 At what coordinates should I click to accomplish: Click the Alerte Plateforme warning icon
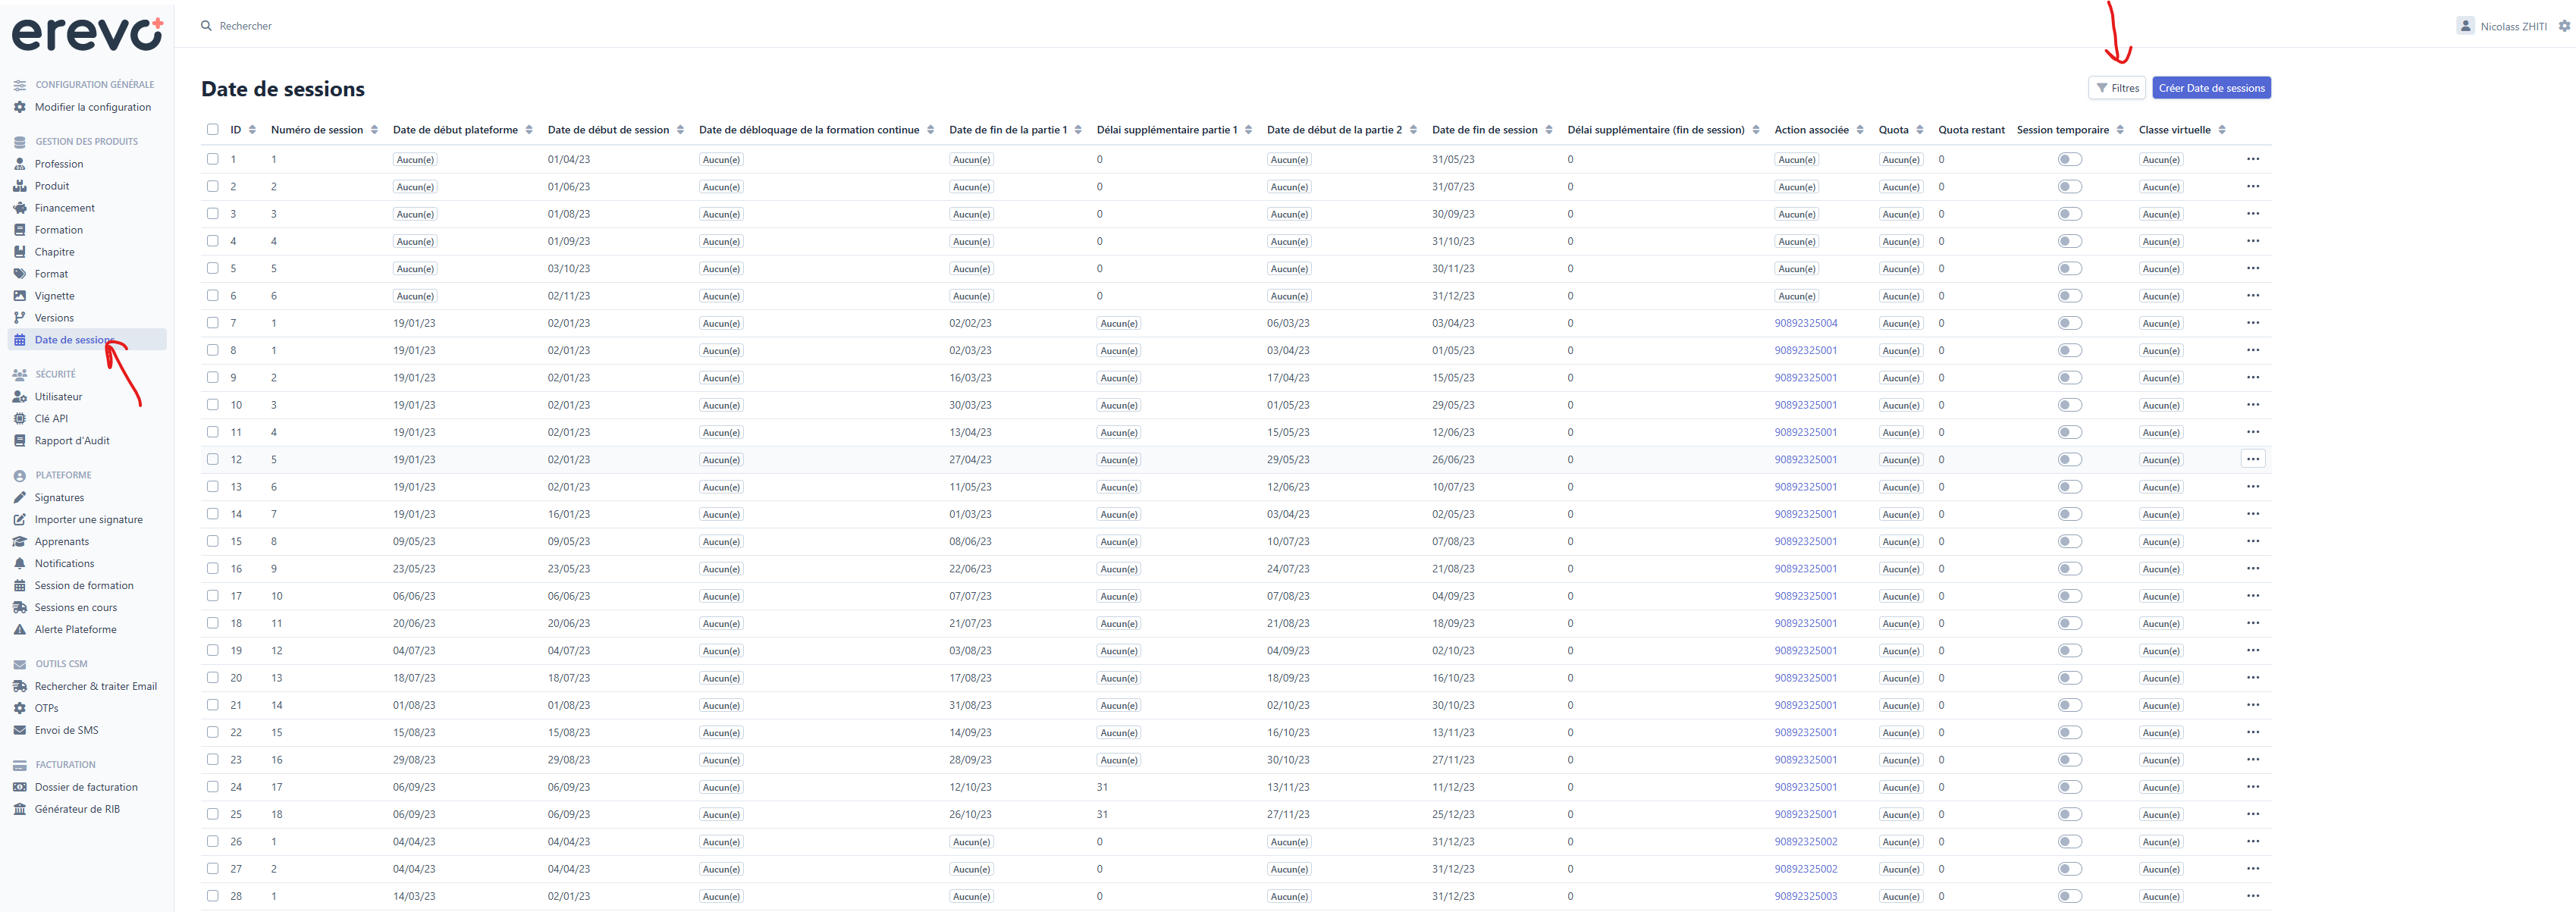(x=19, y=630)
